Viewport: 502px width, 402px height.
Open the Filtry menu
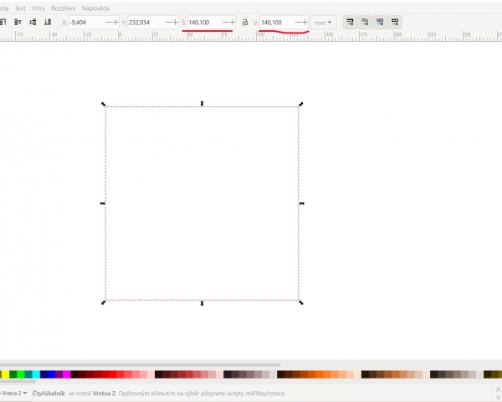(38, 8)
